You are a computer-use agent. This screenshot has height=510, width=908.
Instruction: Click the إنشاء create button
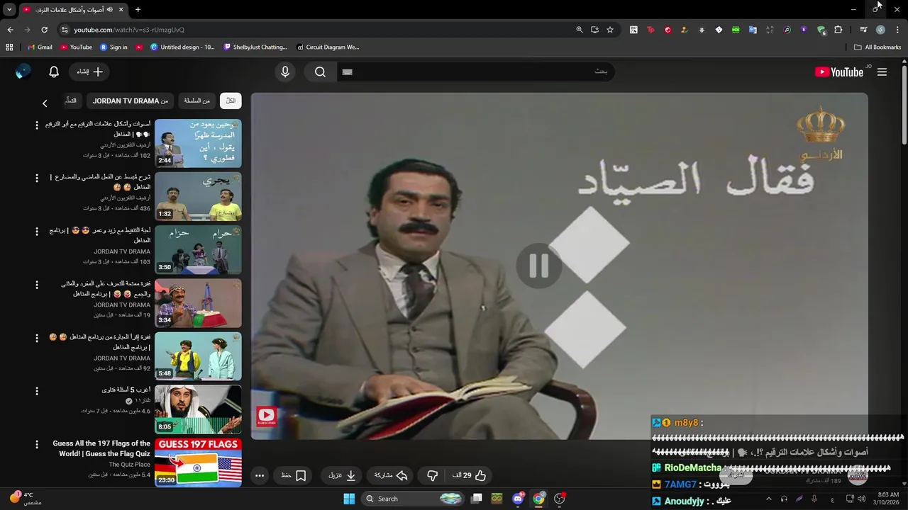[x=90, y=72]
